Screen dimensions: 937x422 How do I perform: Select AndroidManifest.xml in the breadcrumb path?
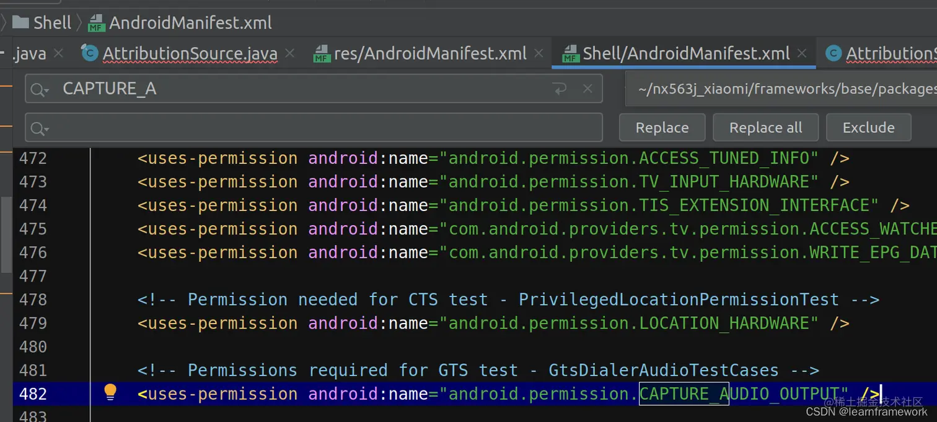click(x=190, y=23)
